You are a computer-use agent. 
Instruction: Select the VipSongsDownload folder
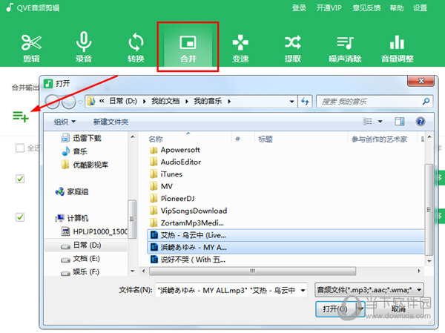tap(188, 211)
